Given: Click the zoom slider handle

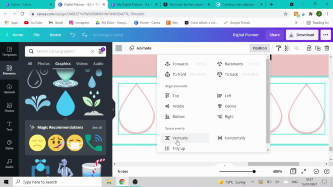Looking at the screenshot, I should [x=254, y=171].
